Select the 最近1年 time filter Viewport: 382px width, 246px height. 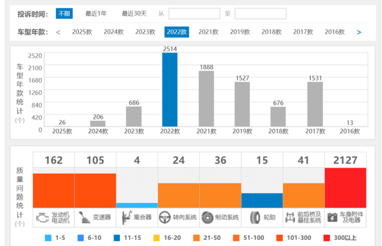point(96,13)
